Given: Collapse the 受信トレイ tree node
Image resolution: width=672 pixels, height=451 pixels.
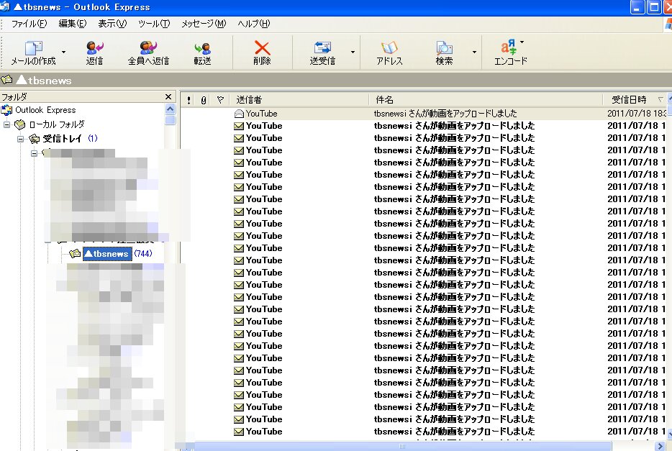Looking at the screenshot, I should click(20, 139).
